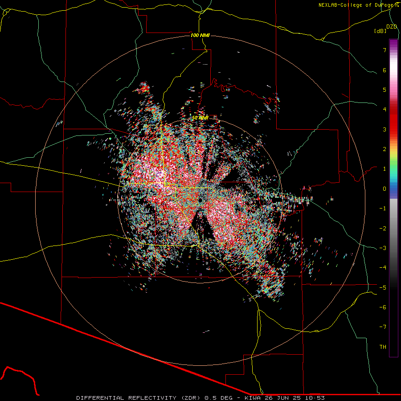This screenshot has height=401, width=401.
Task: Click the -3 value on the color scale
Action: (x=383, y=248)
